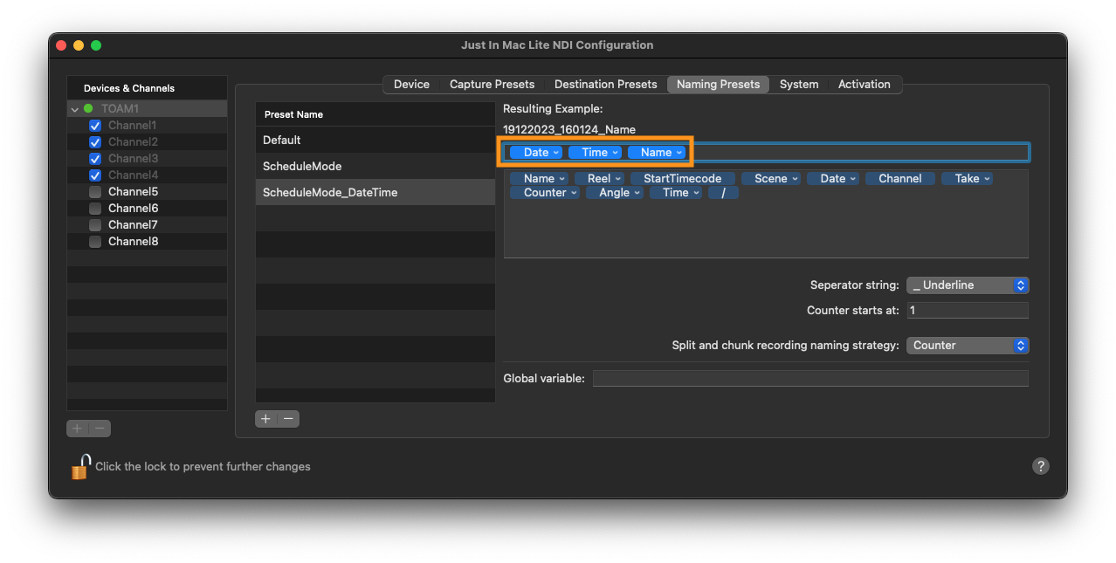The width and height of the screenshot is (1116, 563).
Task: Click the resulting example text 19122023_160124_Name
Action: [x=569, y=129]
